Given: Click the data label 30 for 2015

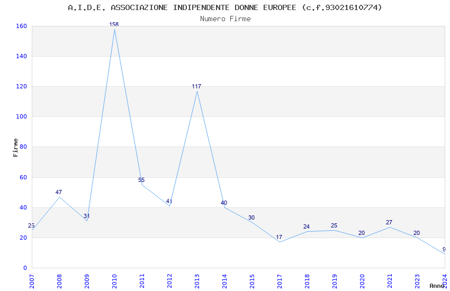Looking at the screenshot, I should [x=251, y=217].
